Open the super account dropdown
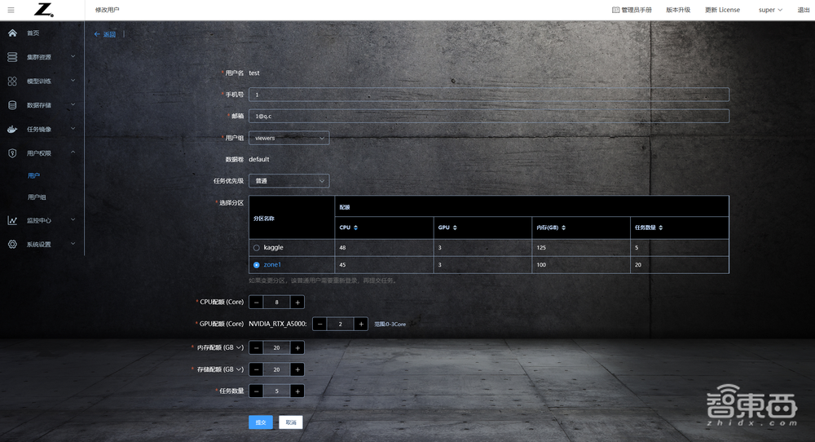This screenshot has height=442, width=815. click(770, 10)
